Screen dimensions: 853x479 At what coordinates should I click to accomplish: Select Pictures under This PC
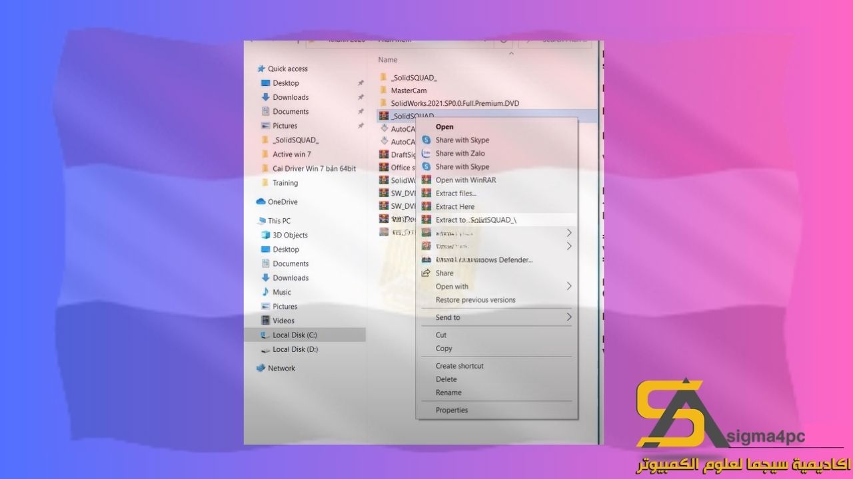click(x=285, y=307)
